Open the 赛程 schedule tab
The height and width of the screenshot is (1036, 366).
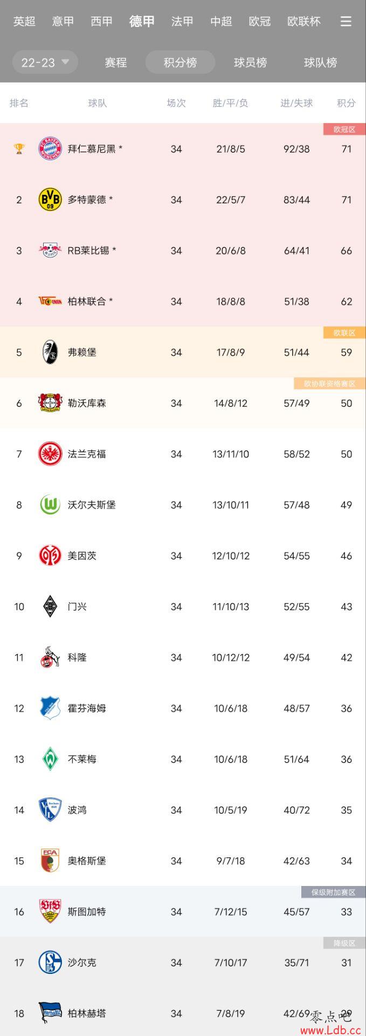[116, 62]
